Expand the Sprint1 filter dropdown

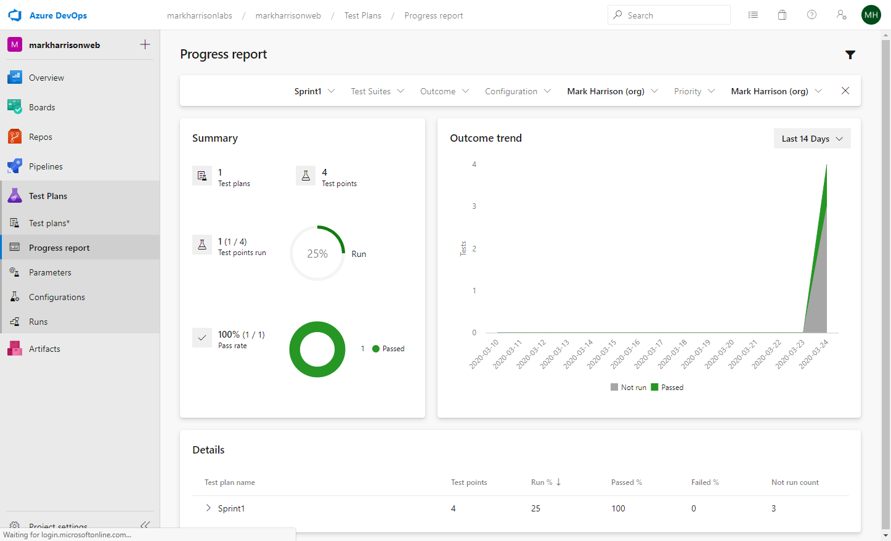314,91
